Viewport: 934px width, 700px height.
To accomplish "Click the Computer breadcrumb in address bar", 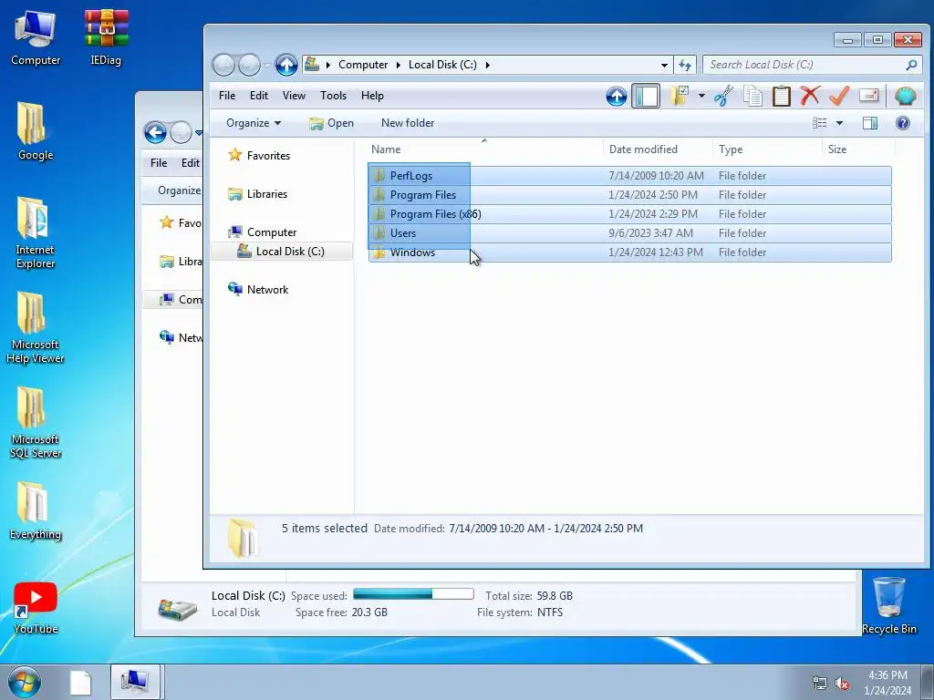I will tap(363, 65).
